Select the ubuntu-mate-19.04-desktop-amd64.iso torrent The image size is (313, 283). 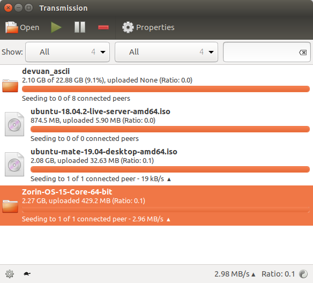click(156, 165)
